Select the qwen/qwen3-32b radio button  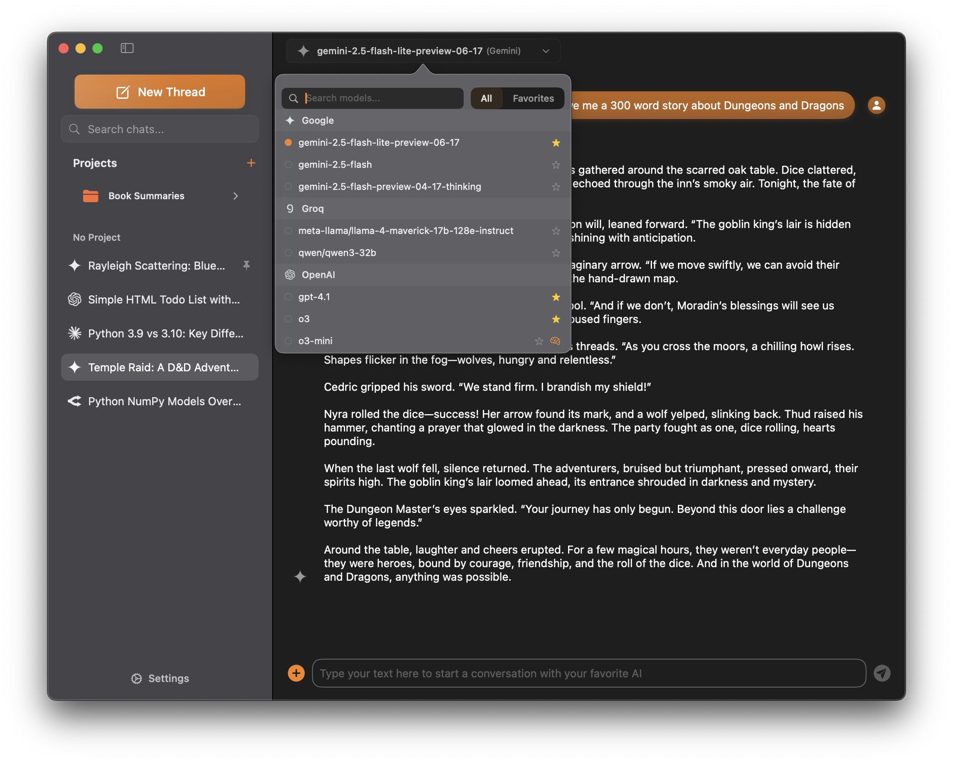pos(288,252)
